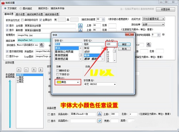179x132 pixels.
Task: Click 背景图片 field images\bg.jpg
Action: [34, 35]
